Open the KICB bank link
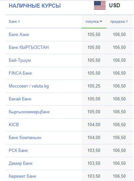This screenshot has width=134, height=181. click(14, 125)
